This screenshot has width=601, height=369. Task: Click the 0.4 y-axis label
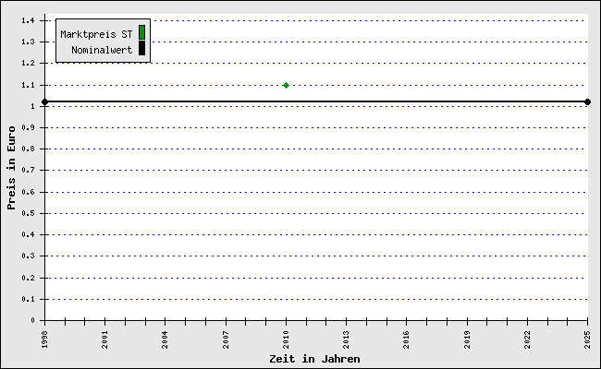pos(28,235)
